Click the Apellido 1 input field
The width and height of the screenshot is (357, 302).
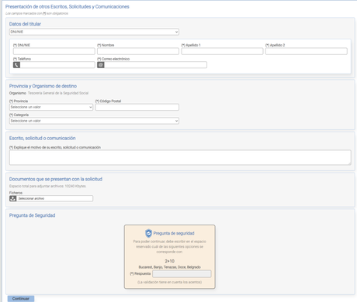tap(222, 51)
